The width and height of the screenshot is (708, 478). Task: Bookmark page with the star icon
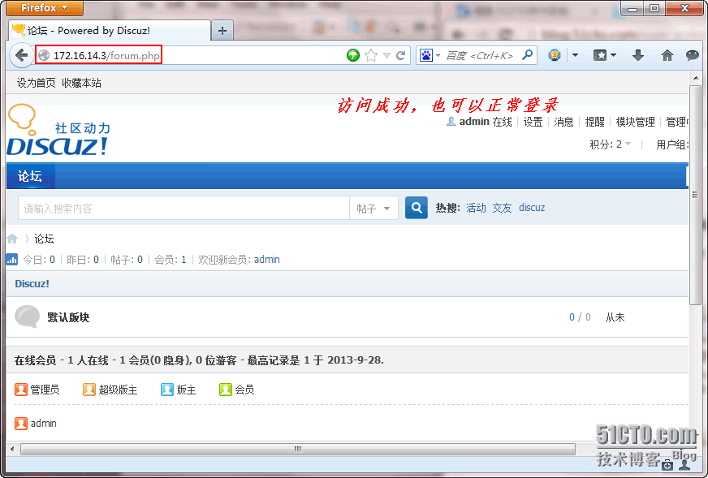[x=371, y=55]
